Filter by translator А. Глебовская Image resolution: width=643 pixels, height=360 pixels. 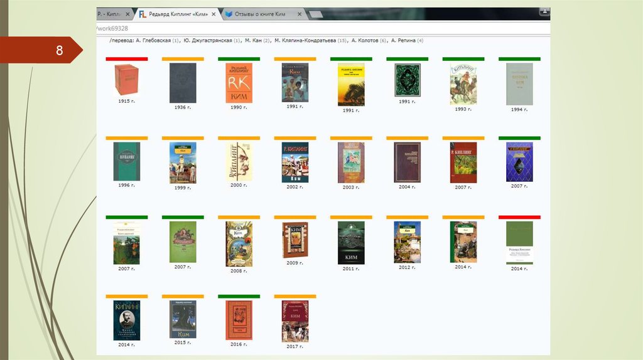[x=153, y=41]
